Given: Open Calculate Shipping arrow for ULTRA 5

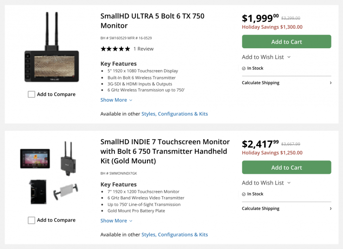Looking at the screenshot, I should [x=330, y=83].
